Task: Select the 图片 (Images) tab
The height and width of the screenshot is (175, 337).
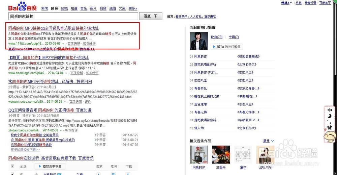Action: [x=93, y=8]
